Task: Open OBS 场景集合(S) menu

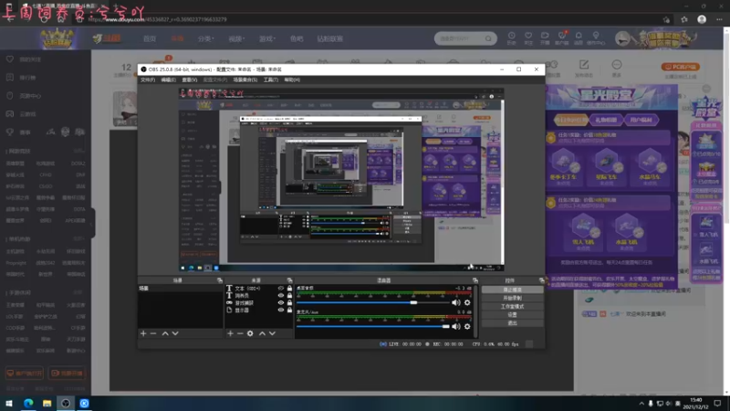Action: (245, 80)
